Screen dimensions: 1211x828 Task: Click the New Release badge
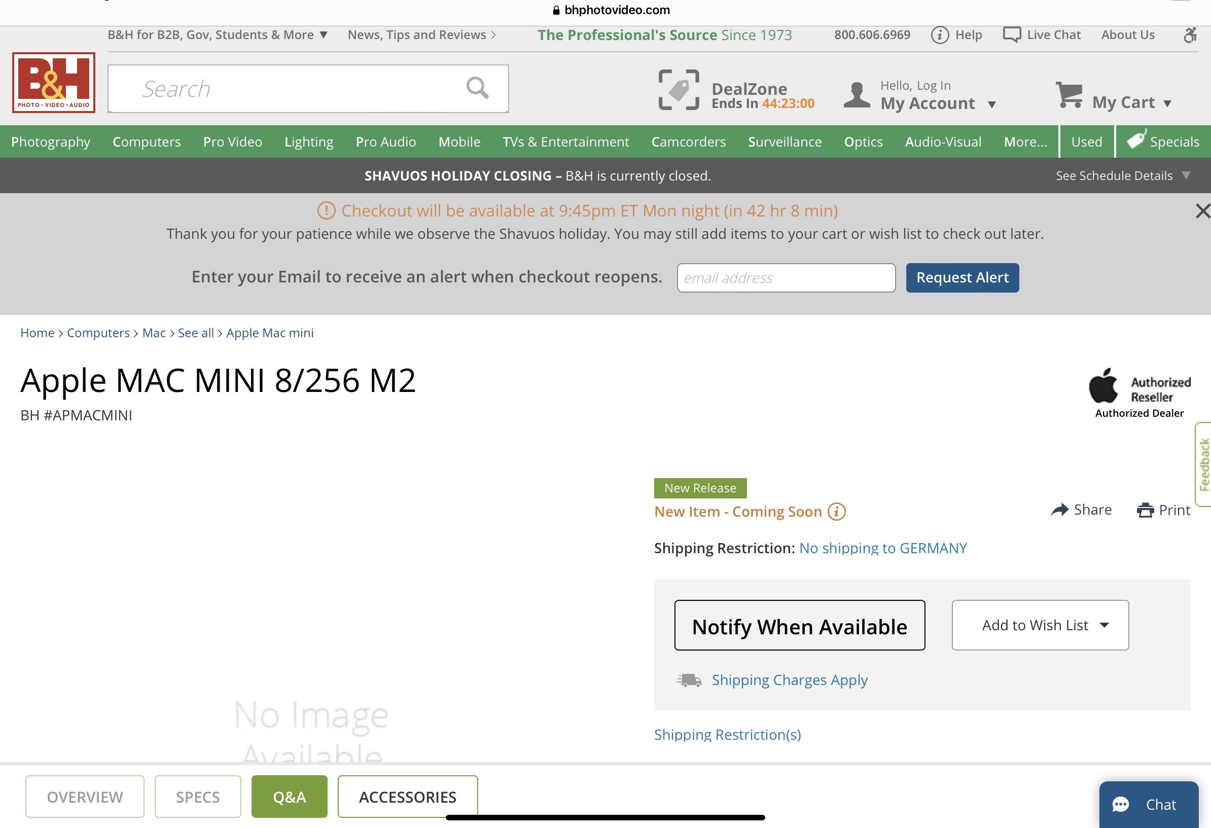(x=700, y=488)
